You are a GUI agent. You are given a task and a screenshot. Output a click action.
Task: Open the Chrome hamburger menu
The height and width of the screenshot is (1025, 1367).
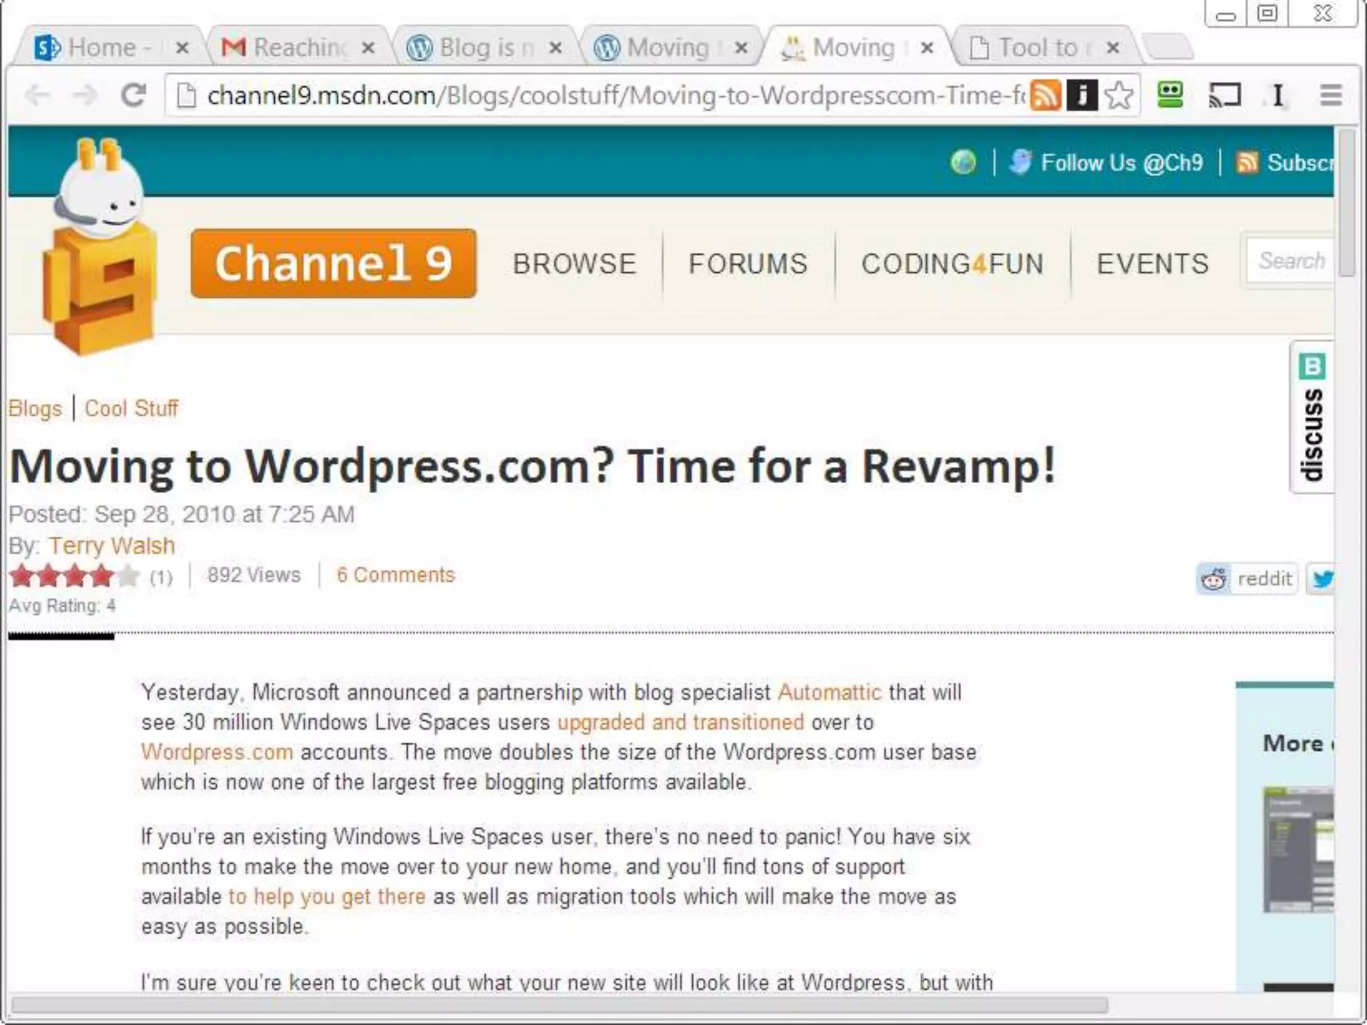pos(1330,95)
